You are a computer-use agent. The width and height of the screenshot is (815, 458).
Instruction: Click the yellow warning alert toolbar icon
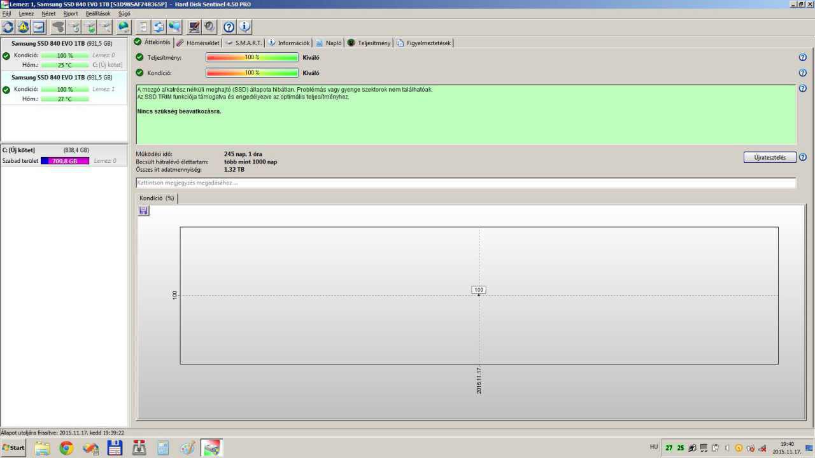tap(23, 27)
